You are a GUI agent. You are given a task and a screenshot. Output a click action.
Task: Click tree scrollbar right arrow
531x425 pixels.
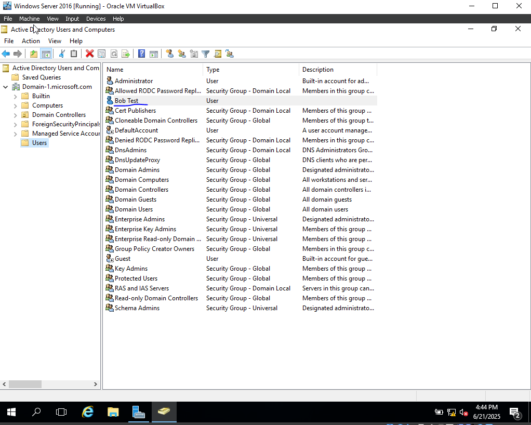point(96,384)
